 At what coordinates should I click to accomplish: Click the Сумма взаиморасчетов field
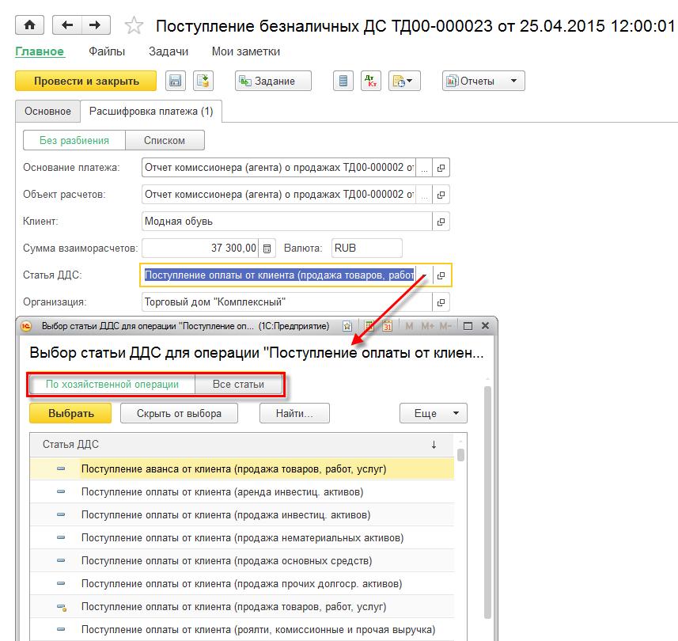[x=200, y=248]
